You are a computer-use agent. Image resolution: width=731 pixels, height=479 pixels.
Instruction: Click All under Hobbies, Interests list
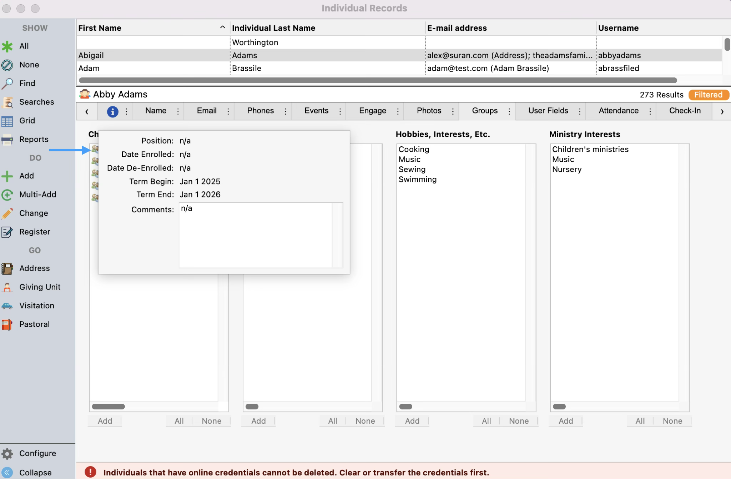[487, 421]
